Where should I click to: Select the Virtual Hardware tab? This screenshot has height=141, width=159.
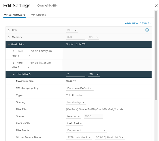coord(15,15)
